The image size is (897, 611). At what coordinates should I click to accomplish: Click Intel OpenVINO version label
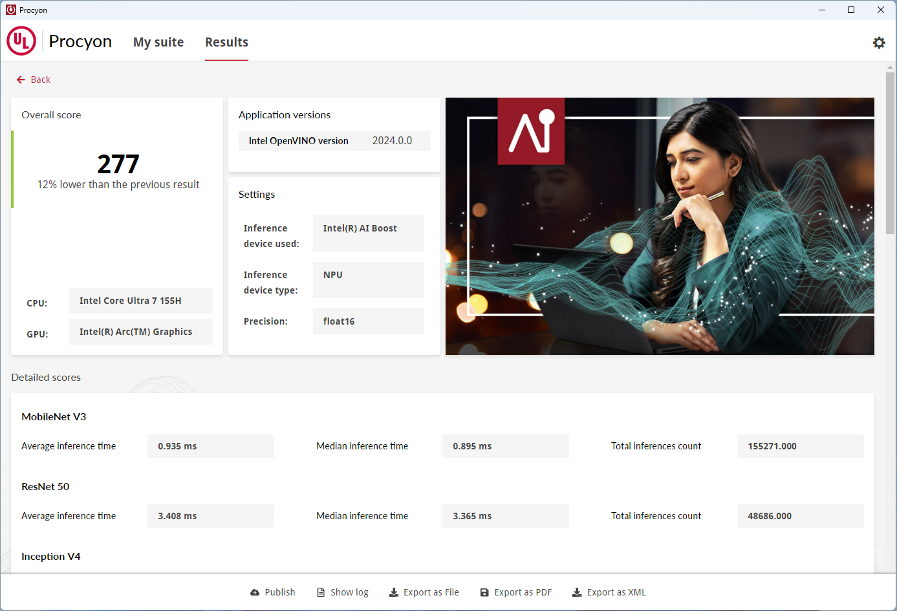[299, 141]
